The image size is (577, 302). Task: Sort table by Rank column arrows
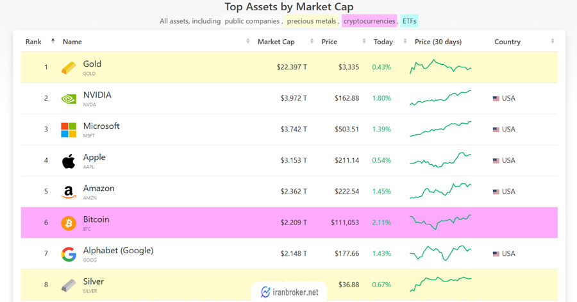tap(53, 41)
